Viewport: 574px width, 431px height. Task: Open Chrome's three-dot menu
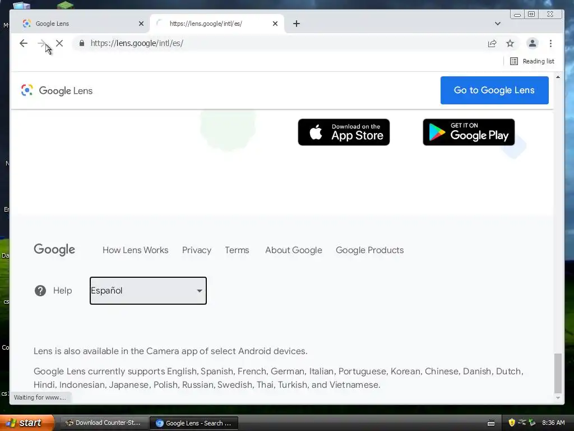pos(550,43)
